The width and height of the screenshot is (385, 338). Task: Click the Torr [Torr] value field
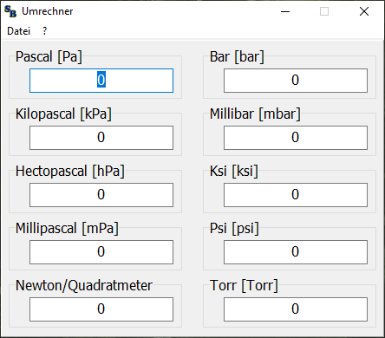pos(296,309)
